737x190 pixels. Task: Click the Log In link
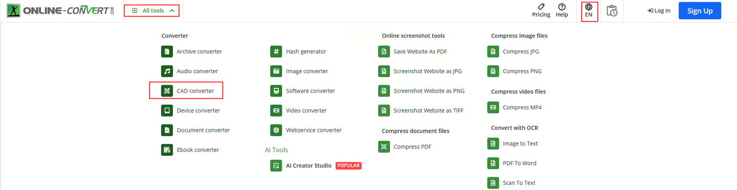click(x=659, y=11)
